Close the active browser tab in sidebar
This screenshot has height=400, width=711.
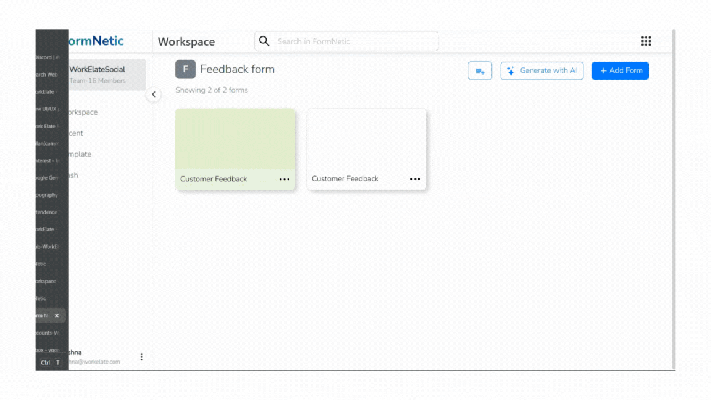pos(57,315)
